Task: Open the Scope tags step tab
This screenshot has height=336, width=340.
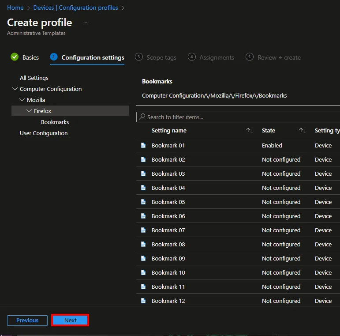Action: pos(156,57)
